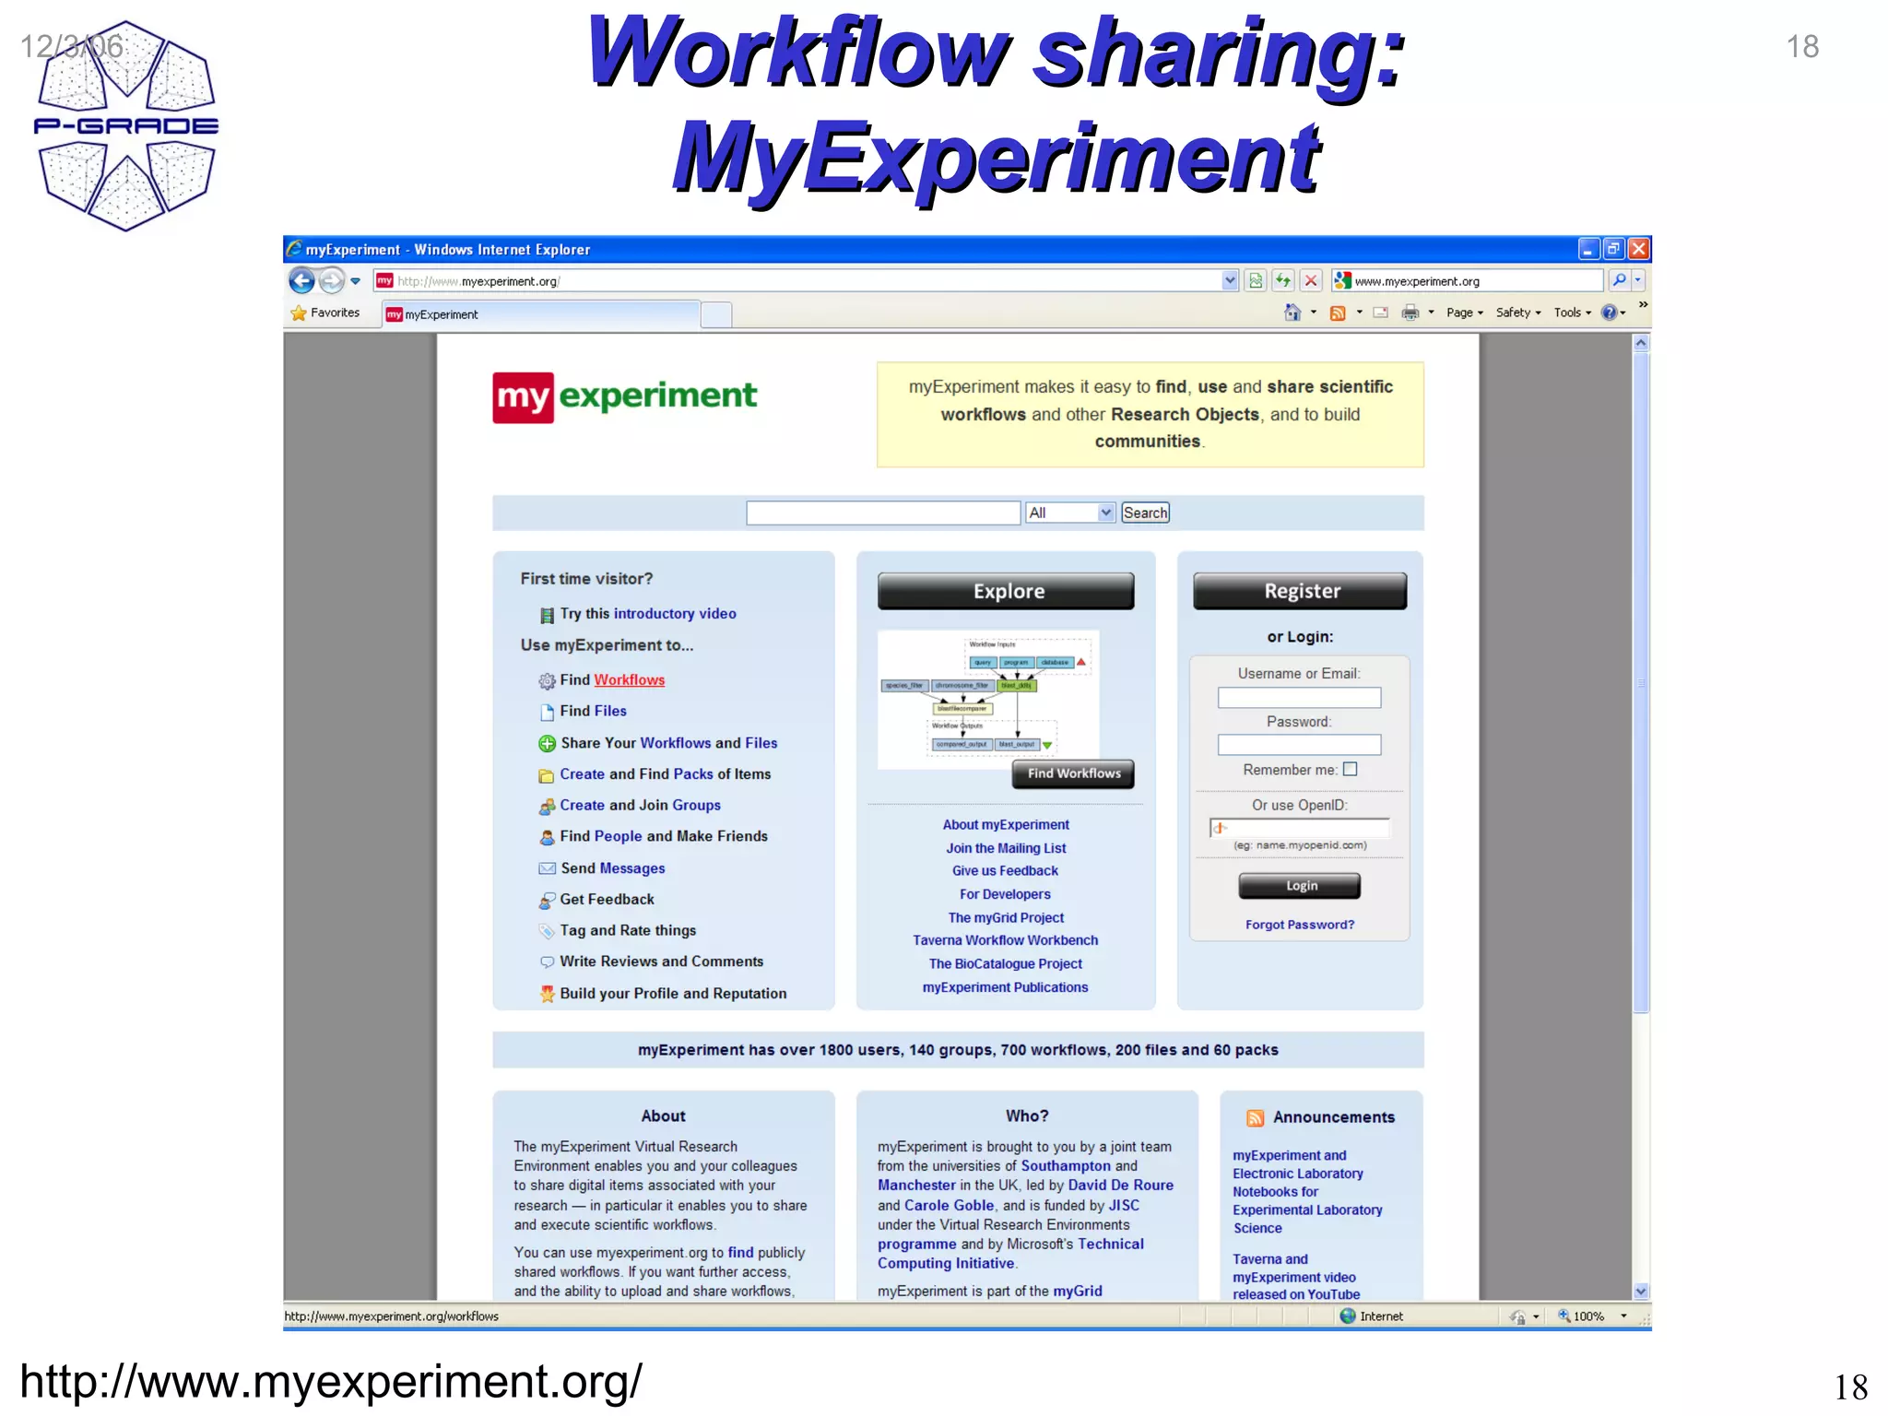Click the Refresh page icon

pyautogui.click(x=1283, y=281)
